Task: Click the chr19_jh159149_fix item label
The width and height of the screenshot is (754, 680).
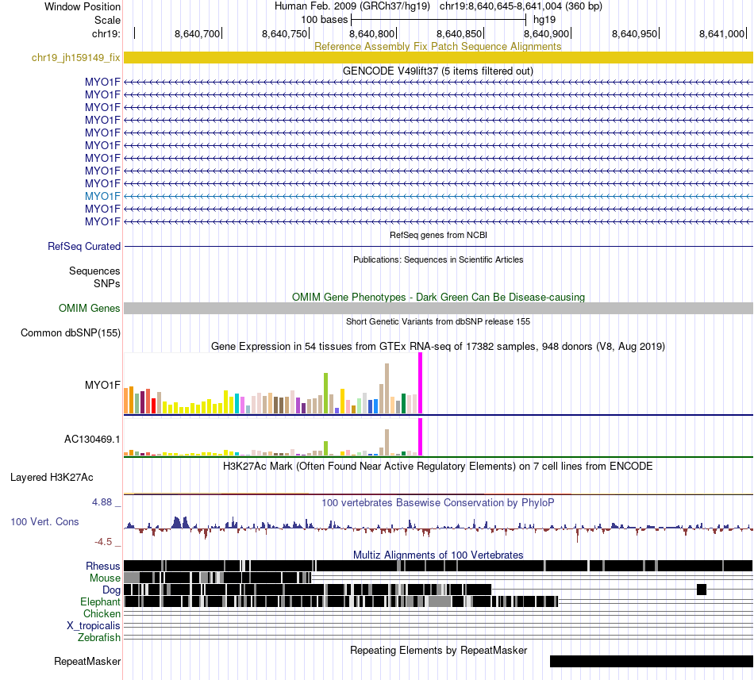Action: tap(76, 58)
